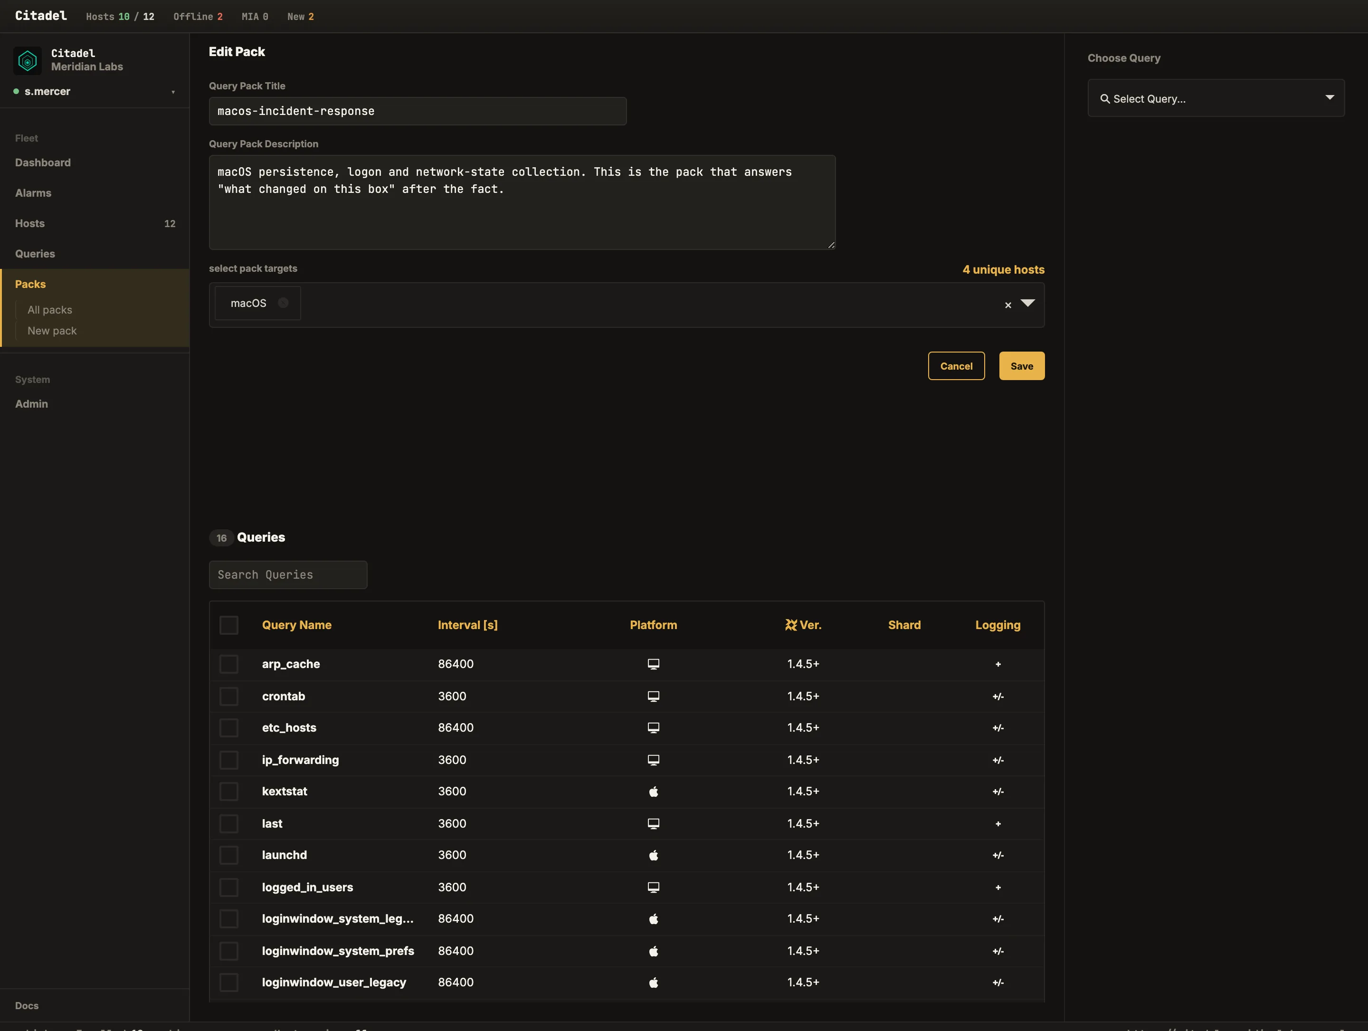
Task: Click the arp_cache platform monitor icon
Action: pyautogui.click(x=653, y=664)
